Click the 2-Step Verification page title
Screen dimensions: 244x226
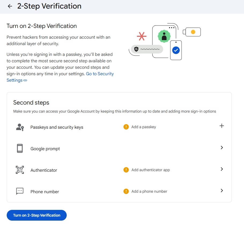click(49, 6)
